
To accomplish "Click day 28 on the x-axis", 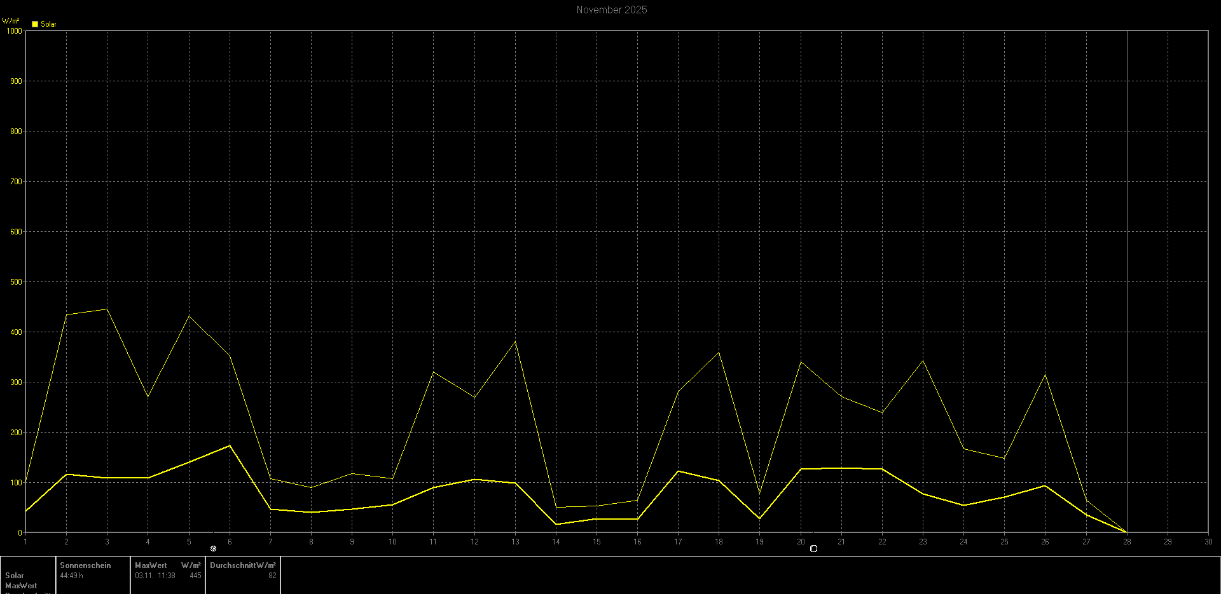I will click(x=1126, y=542).
